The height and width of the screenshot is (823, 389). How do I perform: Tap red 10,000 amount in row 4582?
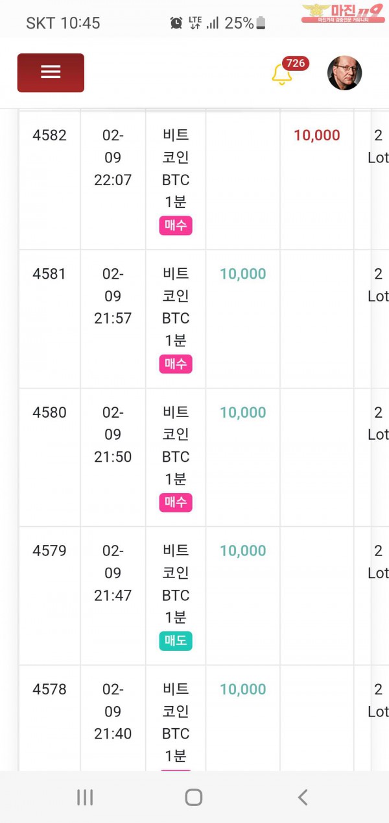click(316, 136)
